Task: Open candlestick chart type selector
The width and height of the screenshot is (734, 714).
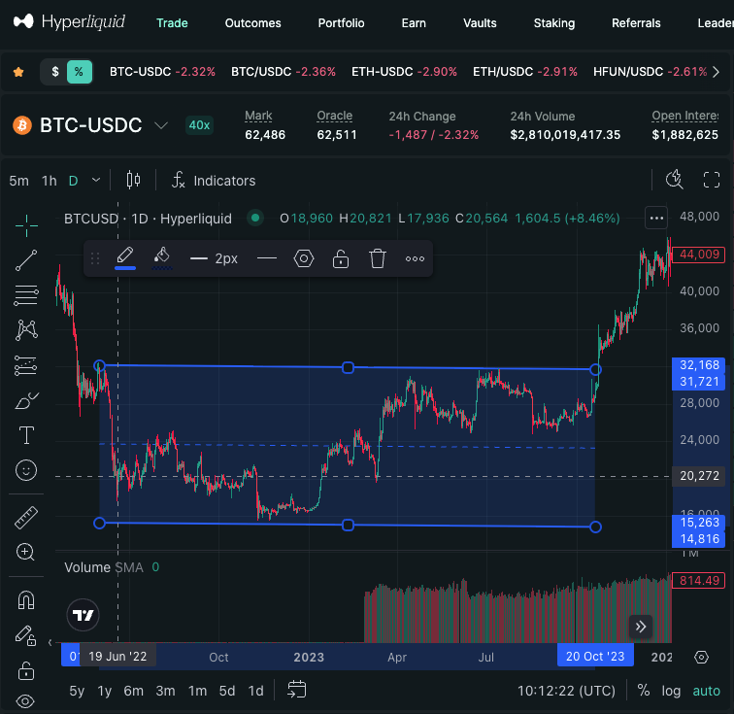Action: [133, 180]
